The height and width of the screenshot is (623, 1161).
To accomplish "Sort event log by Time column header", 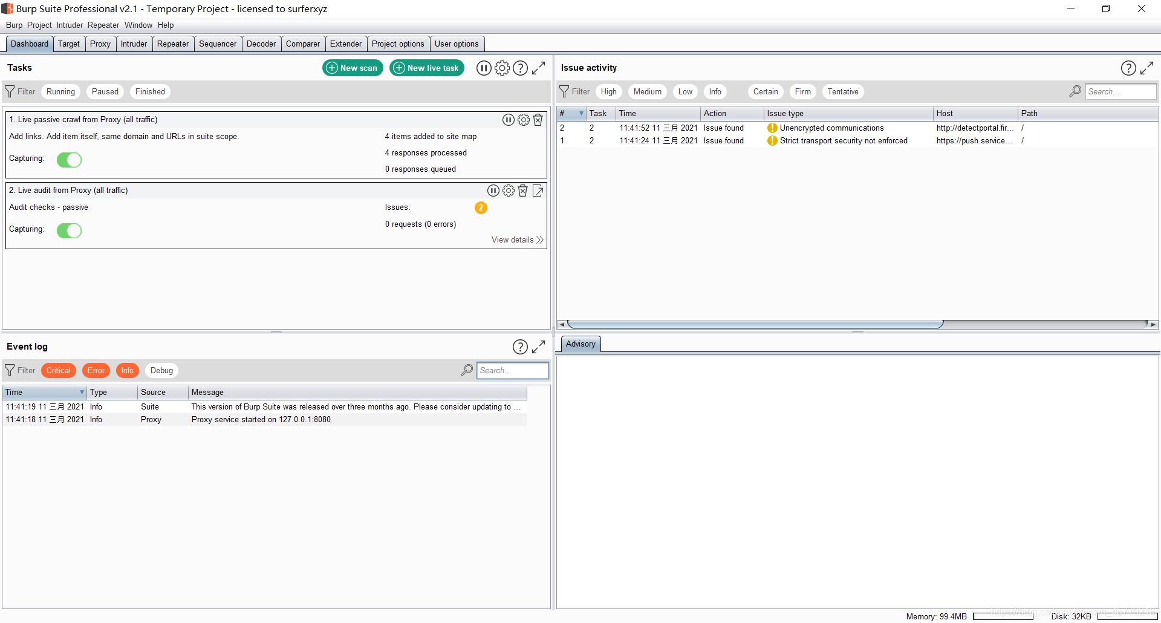I will 45,392.
